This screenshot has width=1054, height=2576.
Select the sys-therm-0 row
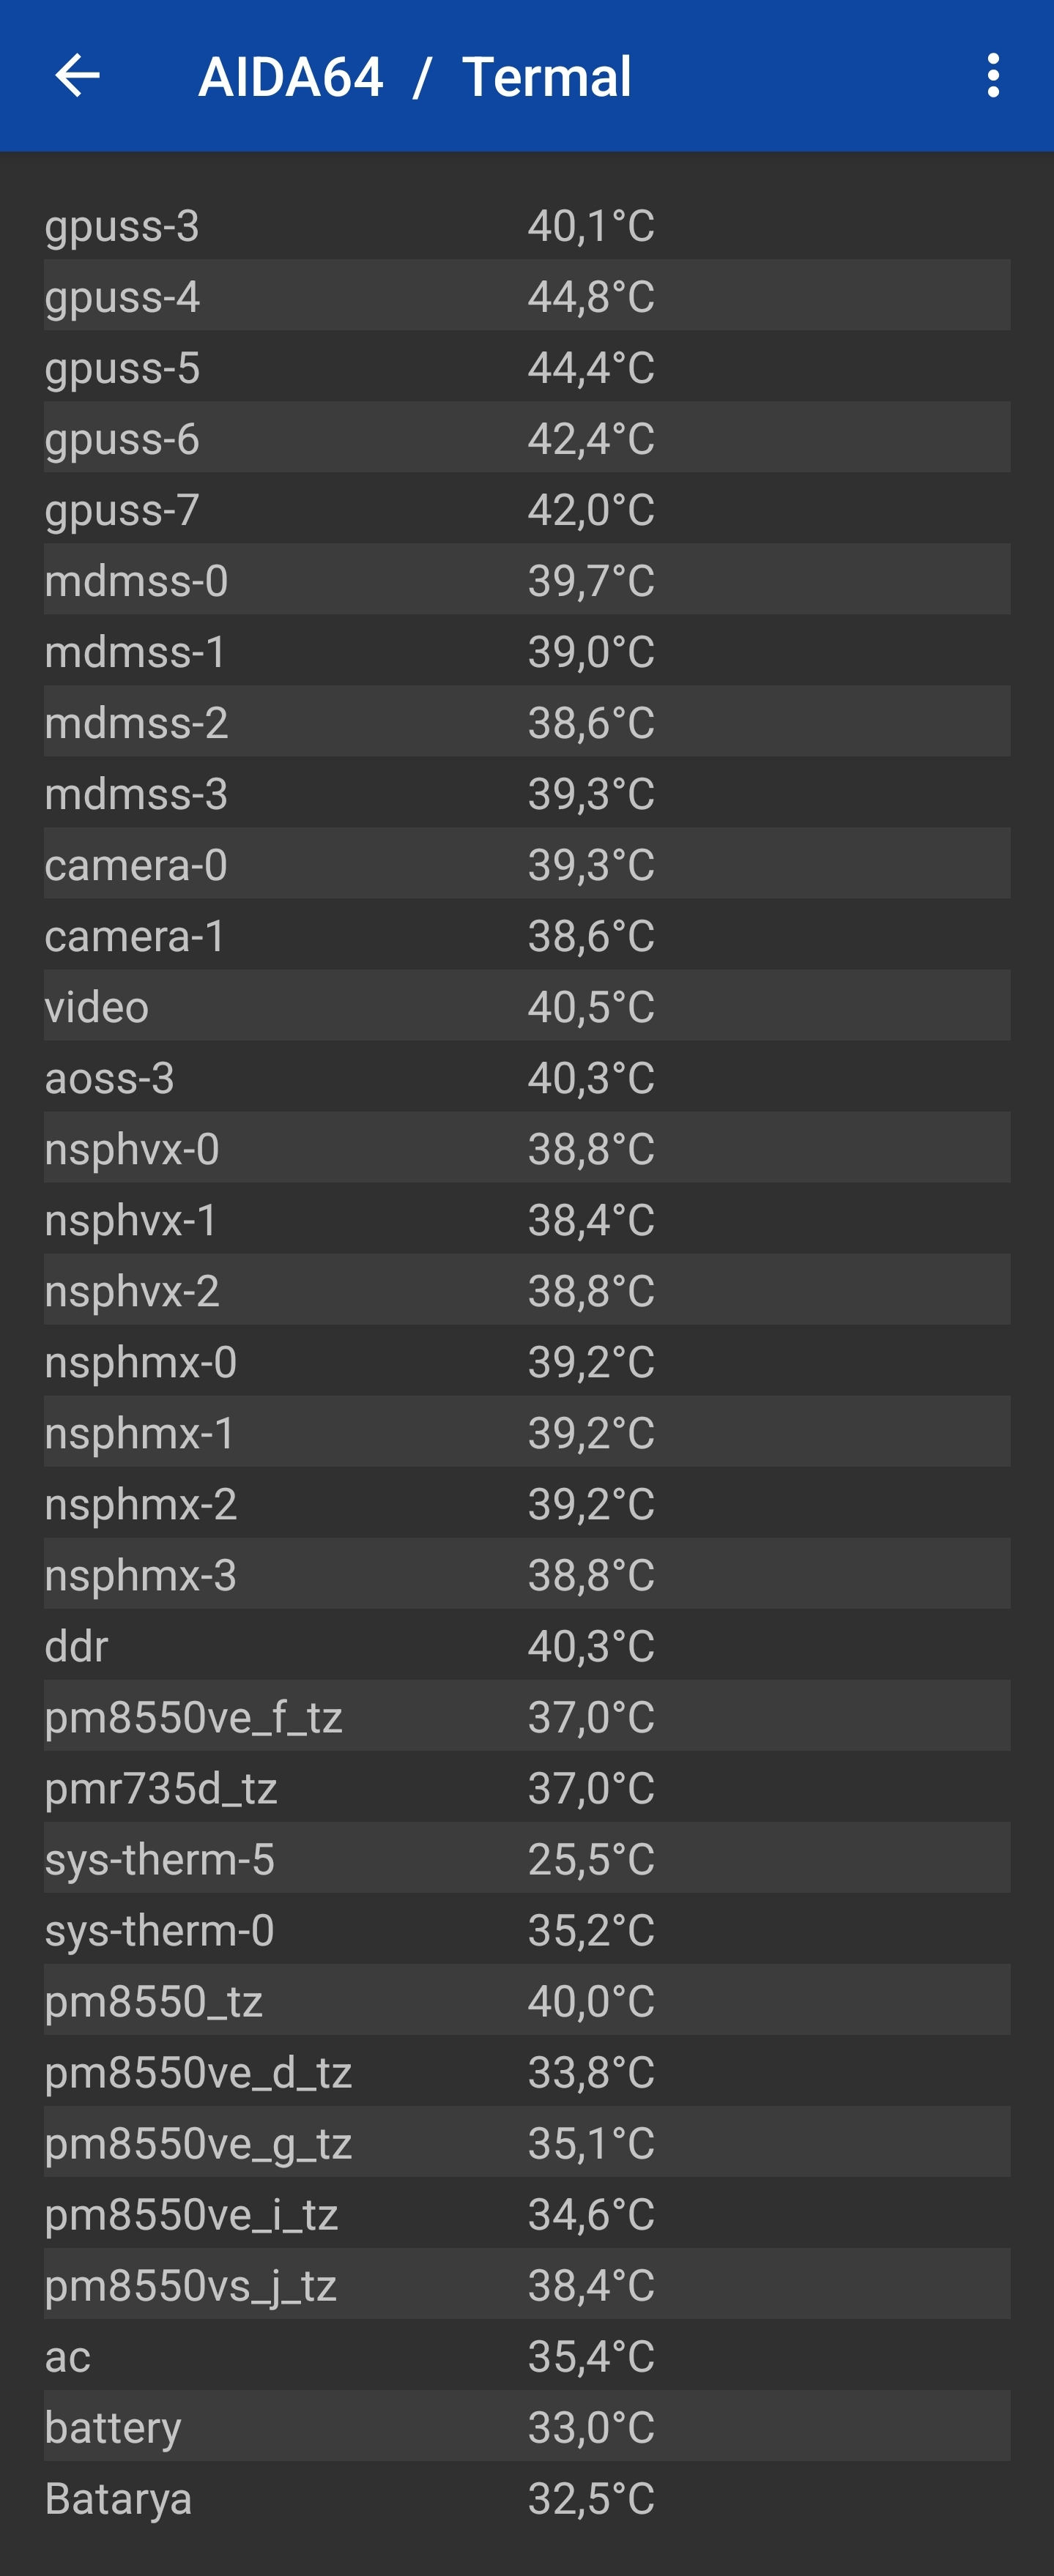point(527,1929)
